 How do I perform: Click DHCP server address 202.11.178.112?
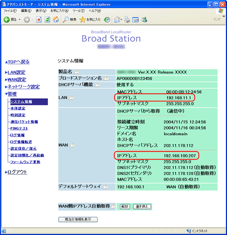[x=178, y=145]
